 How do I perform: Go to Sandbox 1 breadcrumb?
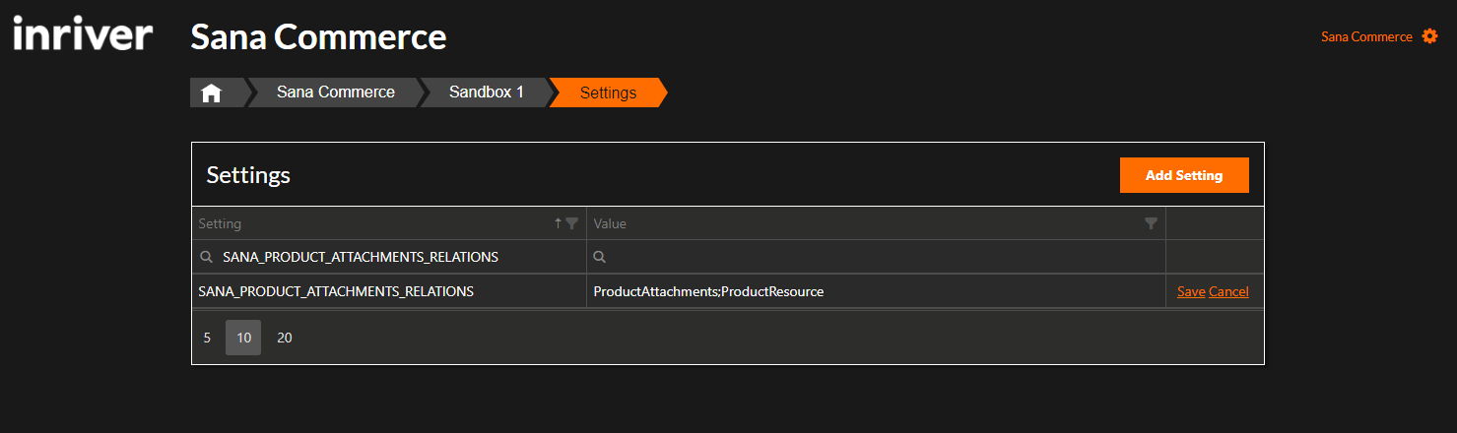(x=487, y=93)
